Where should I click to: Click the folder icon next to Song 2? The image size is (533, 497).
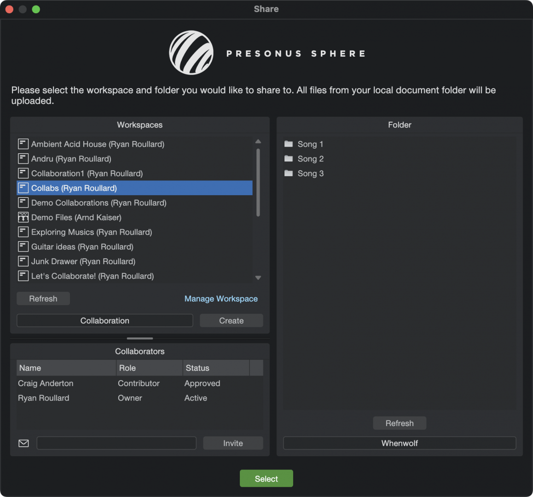click(288, 158)
